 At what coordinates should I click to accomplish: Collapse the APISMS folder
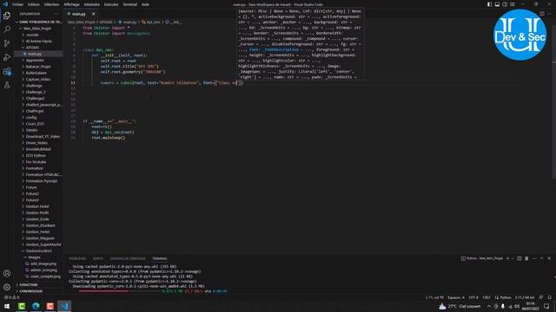[32, 48]
